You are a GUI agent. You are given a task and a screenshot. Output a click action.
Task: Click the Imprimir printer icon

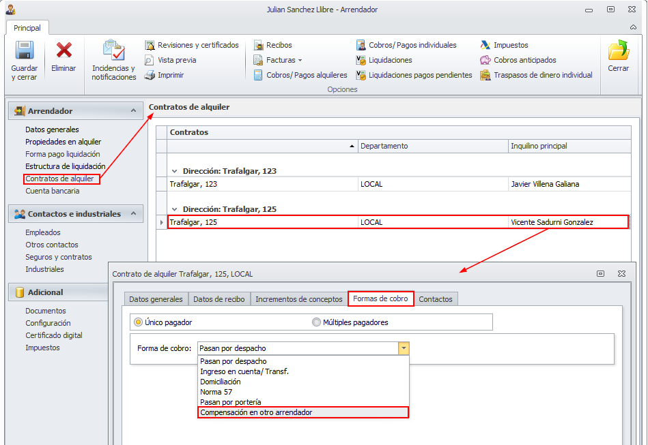(149, 75)
